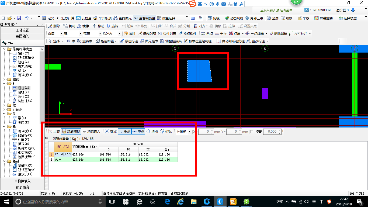Select the 镜像 mirror tool
This screenshot has width=368, height=207.
(x=83, y=26)
